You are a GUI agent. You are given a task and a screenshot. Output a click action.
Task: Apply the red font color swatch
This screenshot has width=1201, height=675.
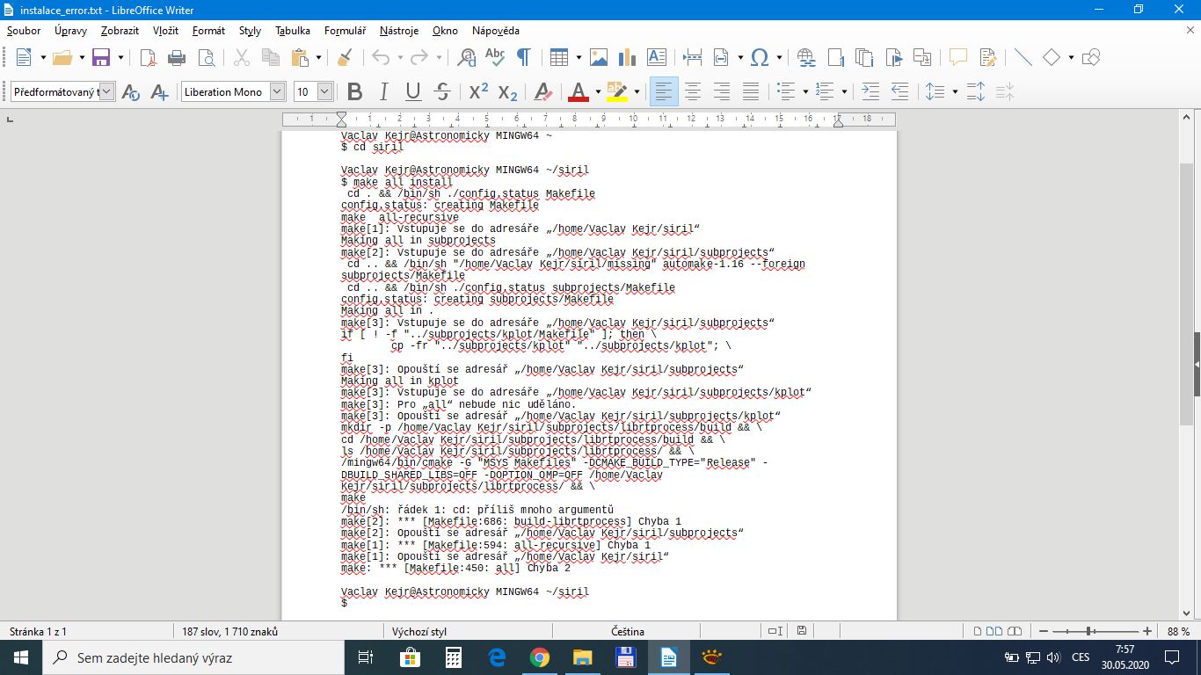pyautogui.click(x=578, y=91)
